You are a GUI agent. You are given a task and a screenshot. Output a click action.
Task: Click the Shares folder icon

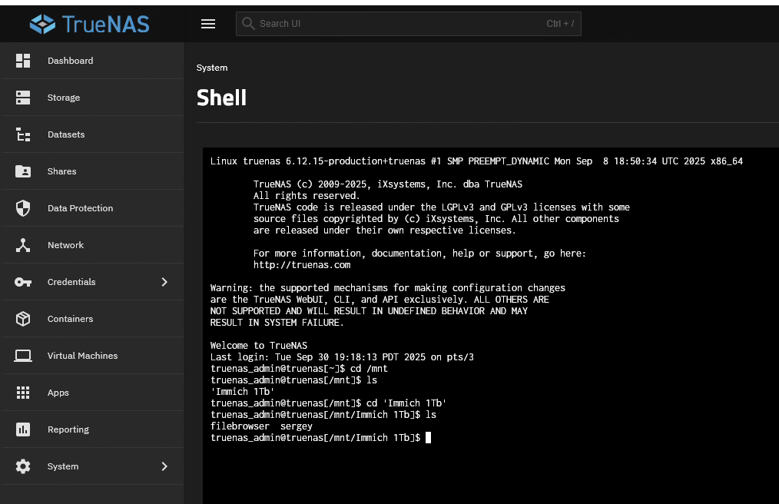[23, 171]
